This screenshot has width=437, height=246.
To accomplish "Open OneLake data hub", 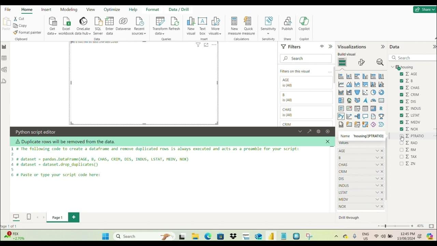I will click(83, 26).
